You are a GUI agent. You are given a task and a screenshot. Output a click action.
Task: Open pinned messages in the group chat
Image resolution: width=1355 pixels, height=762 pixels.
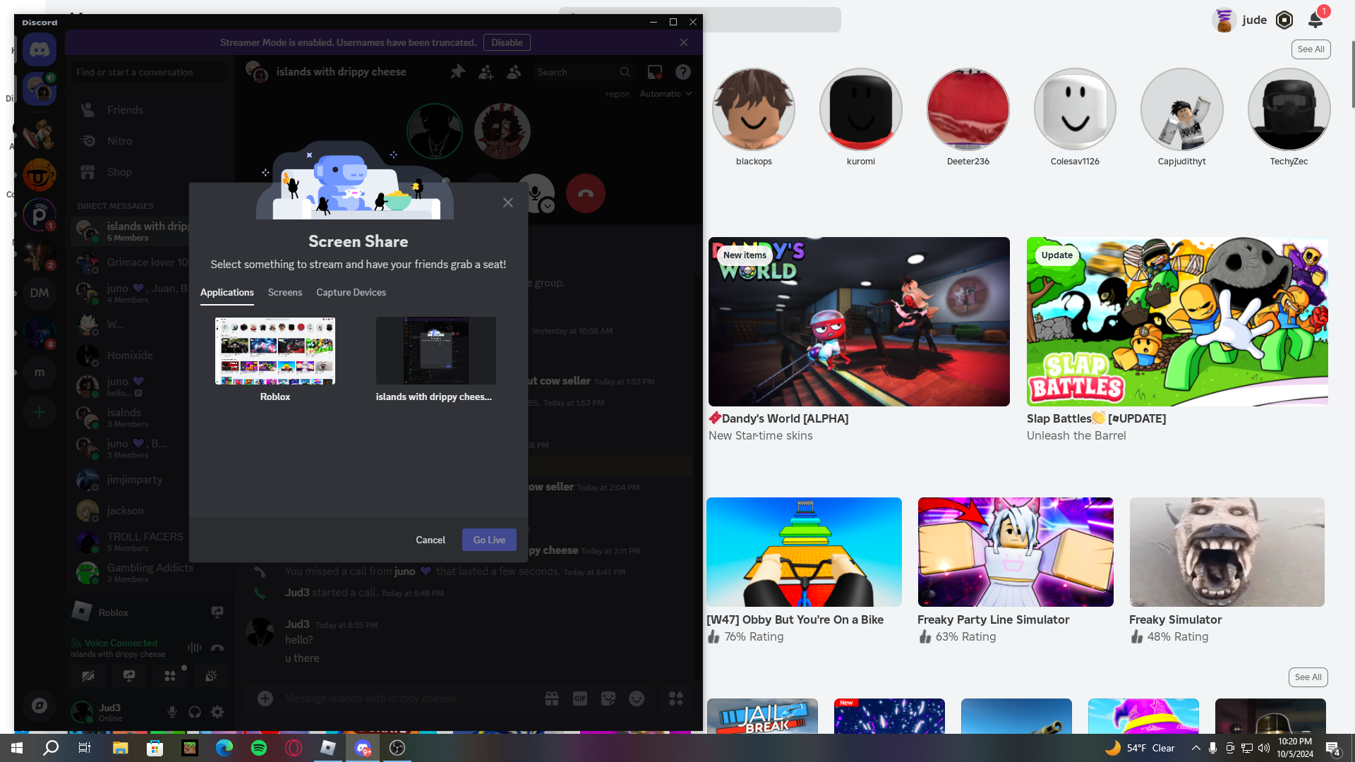457,72
